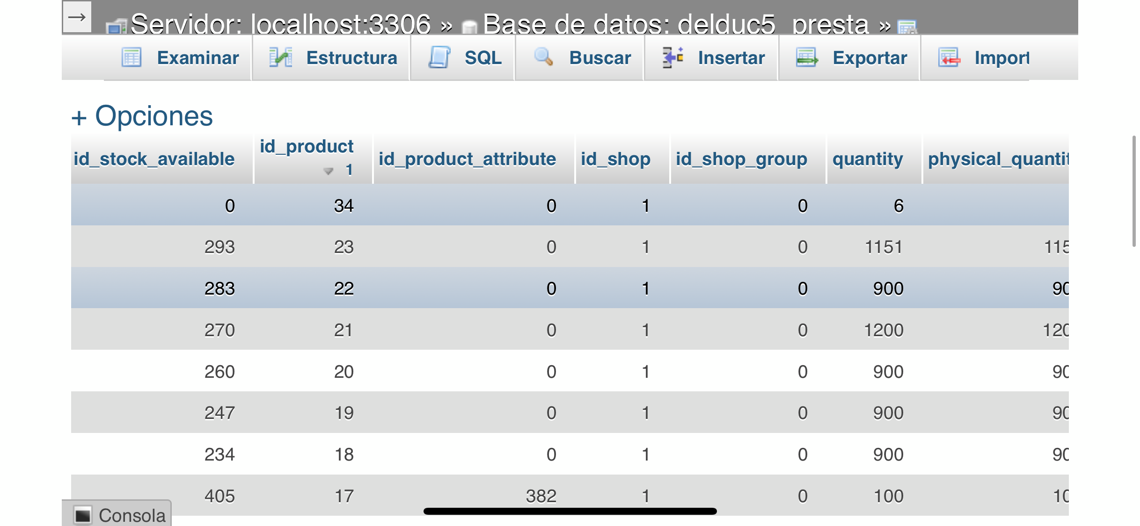Click quantity cell showing 1200
Image resolution: width=1140 pixels, height=526 pixels.
coord(883,330)
